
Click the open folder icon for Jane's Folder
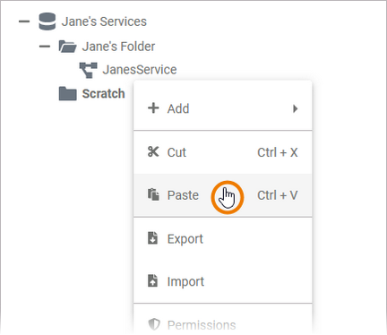(67, 47)
